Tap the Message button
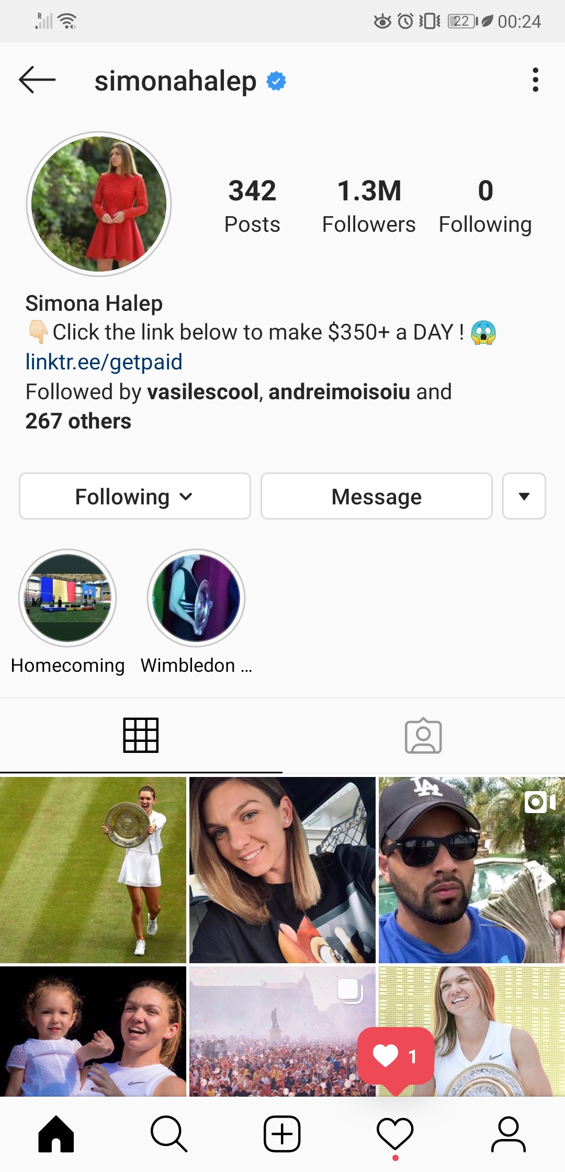The width and height of the screenshot is (565, 1172). (x=377, y=496)
